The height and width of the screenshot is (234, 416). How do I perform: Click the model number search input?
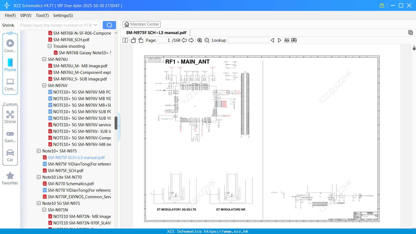pos(56,25)
